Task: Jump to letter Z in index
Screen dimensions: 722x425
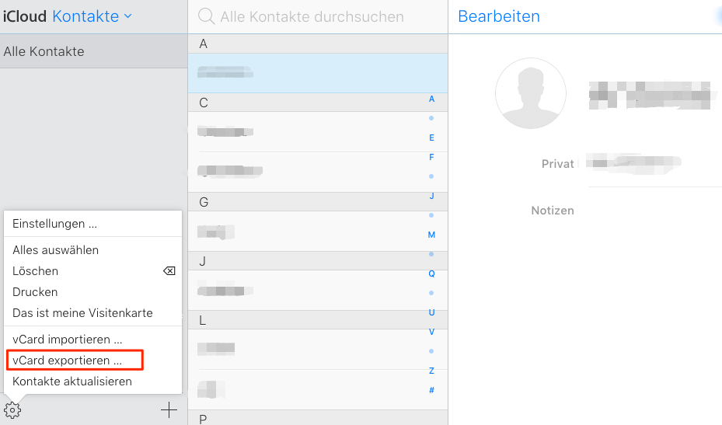Action: pos(431,371)
